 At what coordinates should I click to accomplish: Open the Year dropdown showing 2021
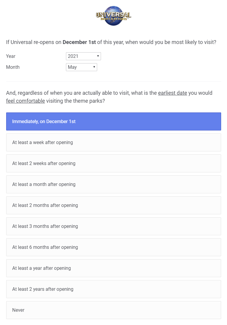pyautogui.click(x=83, y=56)
